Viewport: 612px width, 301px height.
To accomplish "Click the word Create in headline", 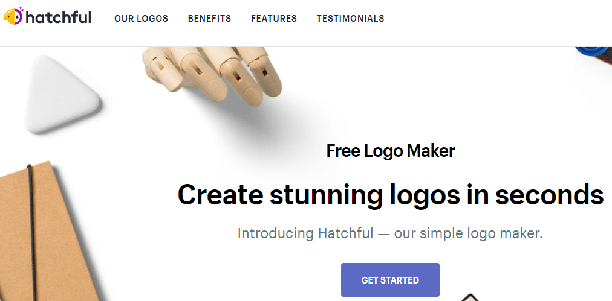I will point(220,194).
